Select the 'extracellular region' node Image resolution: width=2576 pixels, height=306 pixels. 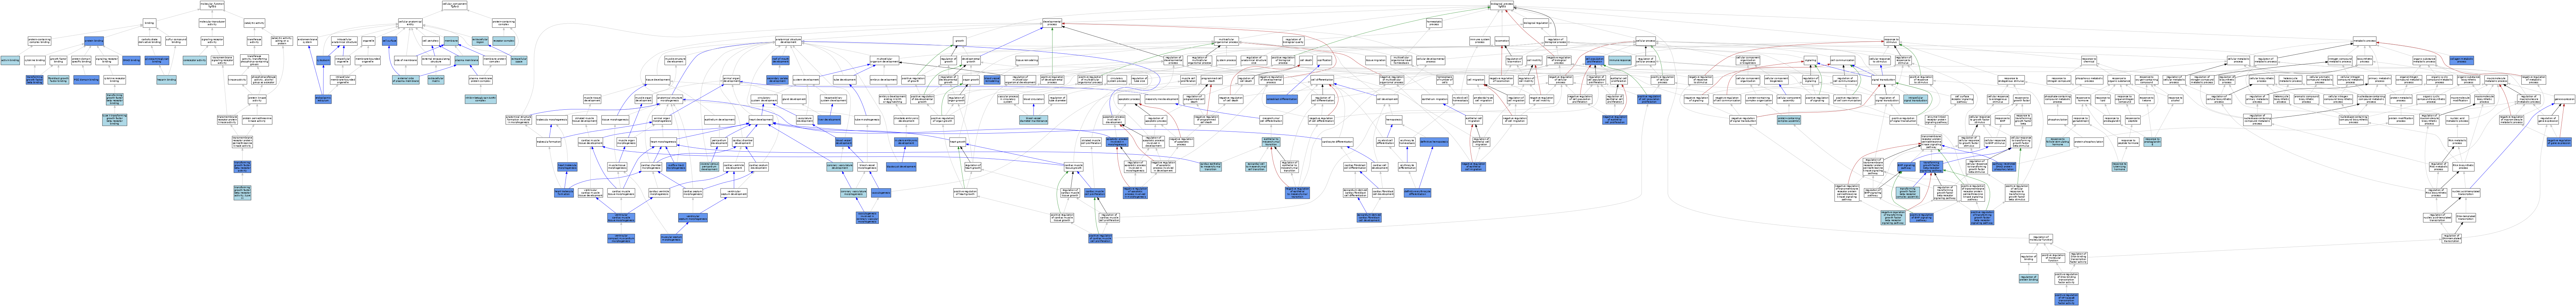480,41
